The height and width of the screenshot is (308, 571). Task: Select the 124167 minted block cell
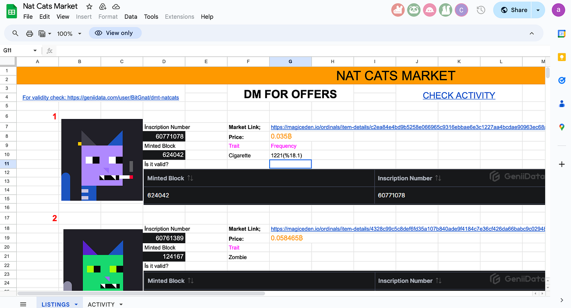164,257
